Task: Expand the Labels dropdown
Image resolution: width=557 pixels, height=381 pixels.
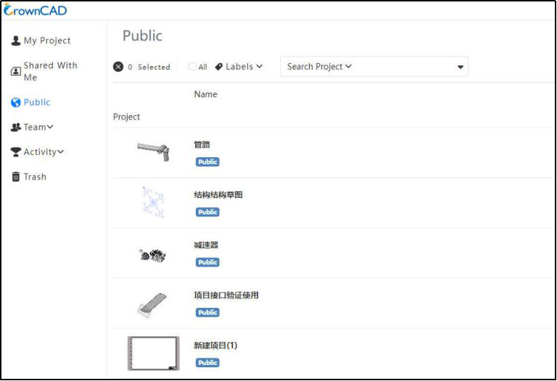Action: [239, 67]
